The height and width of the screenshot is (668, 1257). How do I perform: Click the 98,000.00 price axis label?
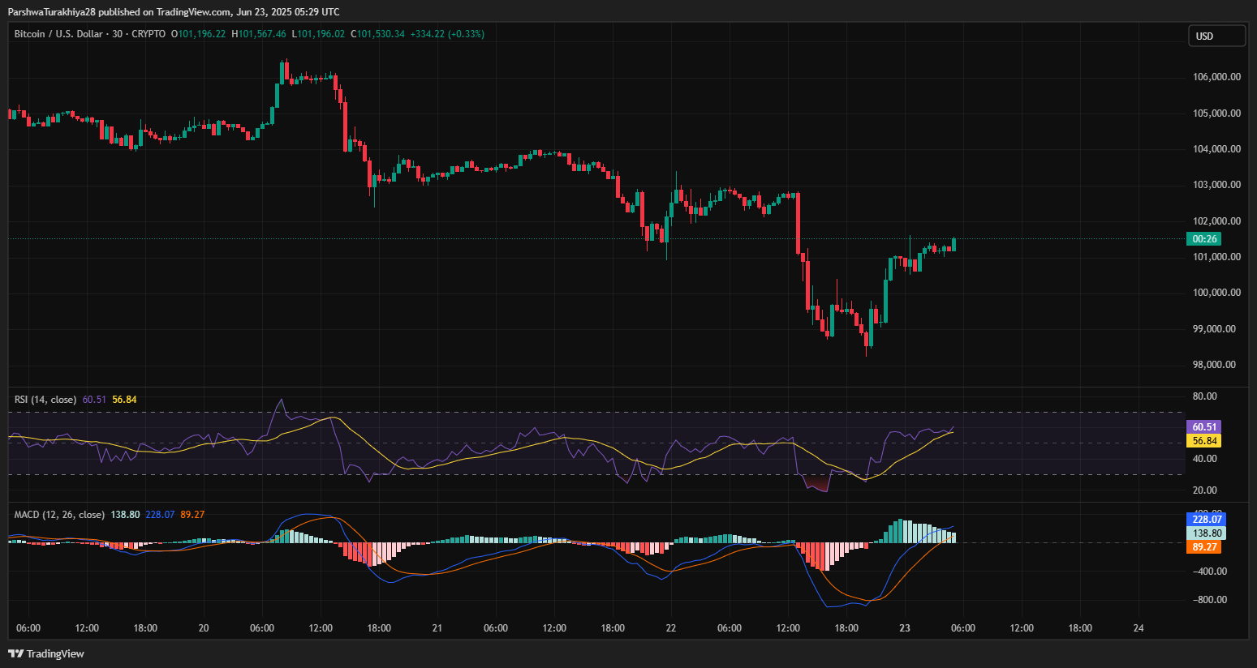coord(1216,365)
